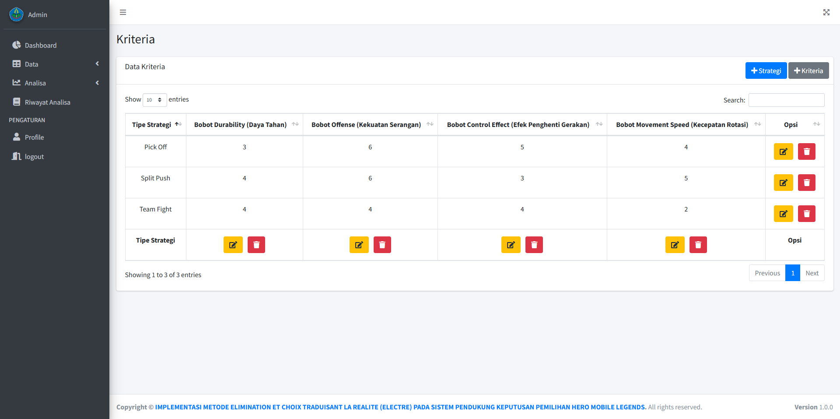Sort by Tipe Strategi column

156,125
